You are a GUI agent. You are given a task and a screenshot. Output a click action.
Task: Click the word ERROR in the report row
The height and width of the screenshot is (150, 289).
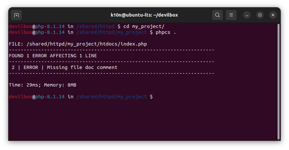(31, 67)
